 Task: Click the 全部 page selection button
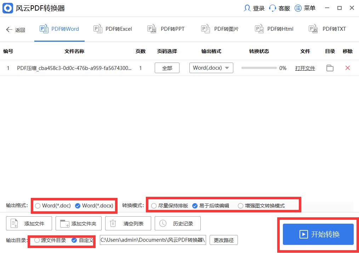tap(167, 68)
